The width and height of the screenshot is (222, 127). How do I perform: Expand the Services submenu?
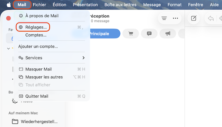(52, 58)
